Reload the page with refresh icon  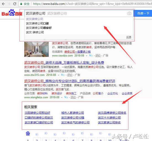tap(15, 4)
